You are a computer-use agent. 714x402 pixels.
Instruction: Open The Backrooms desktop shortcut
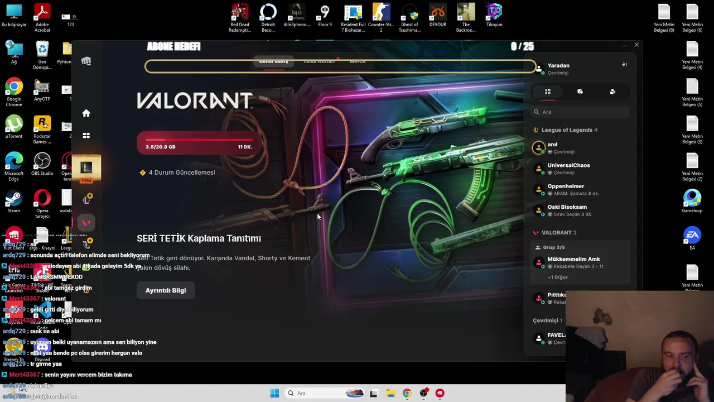[466, 18]
